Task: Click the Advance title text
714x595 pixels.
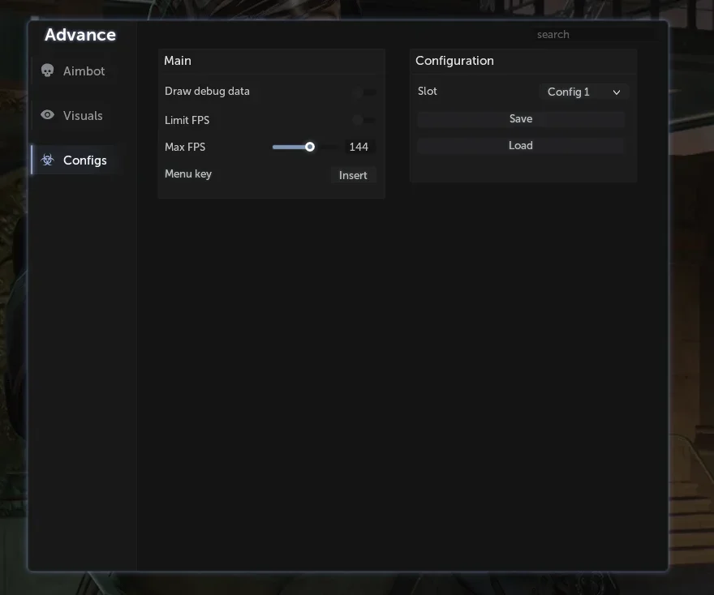Action: pyautogui.click(x=80, y=35)
